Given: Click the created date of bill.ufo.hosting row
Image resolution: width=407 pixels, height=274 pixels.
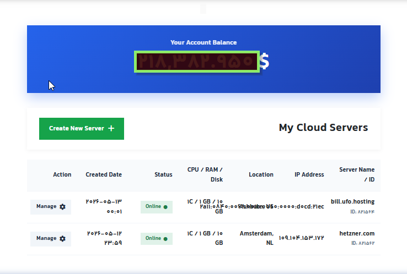Looking at the screenshot, I should click(104, 206).
